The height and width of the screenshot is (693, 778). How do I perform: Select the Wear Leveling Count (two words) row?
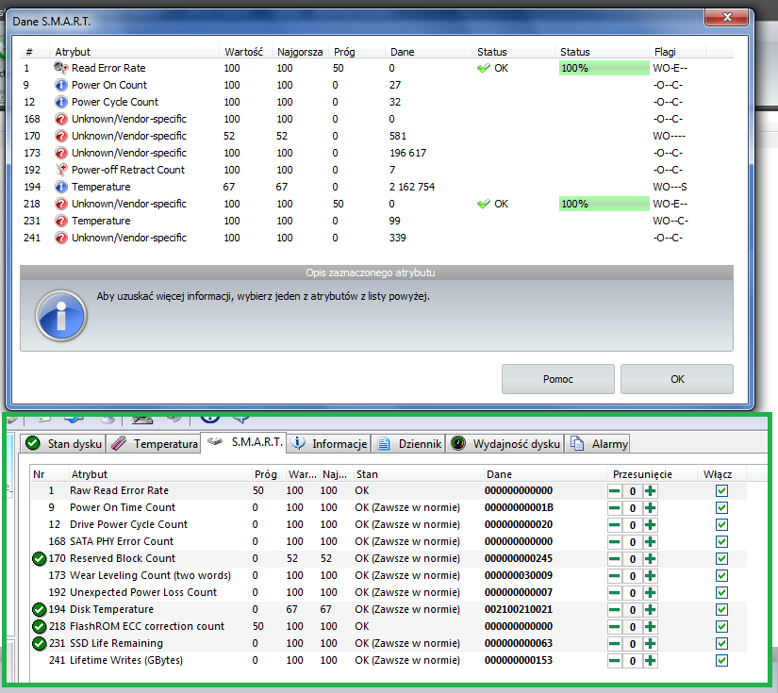[x=388, y=575]
